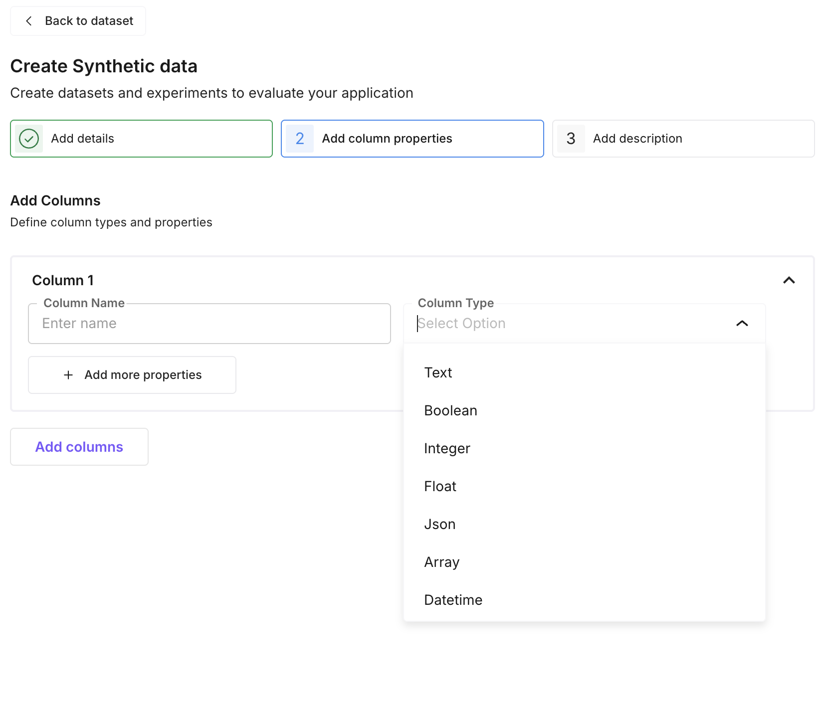Choose Json column type

coord(439,524)
